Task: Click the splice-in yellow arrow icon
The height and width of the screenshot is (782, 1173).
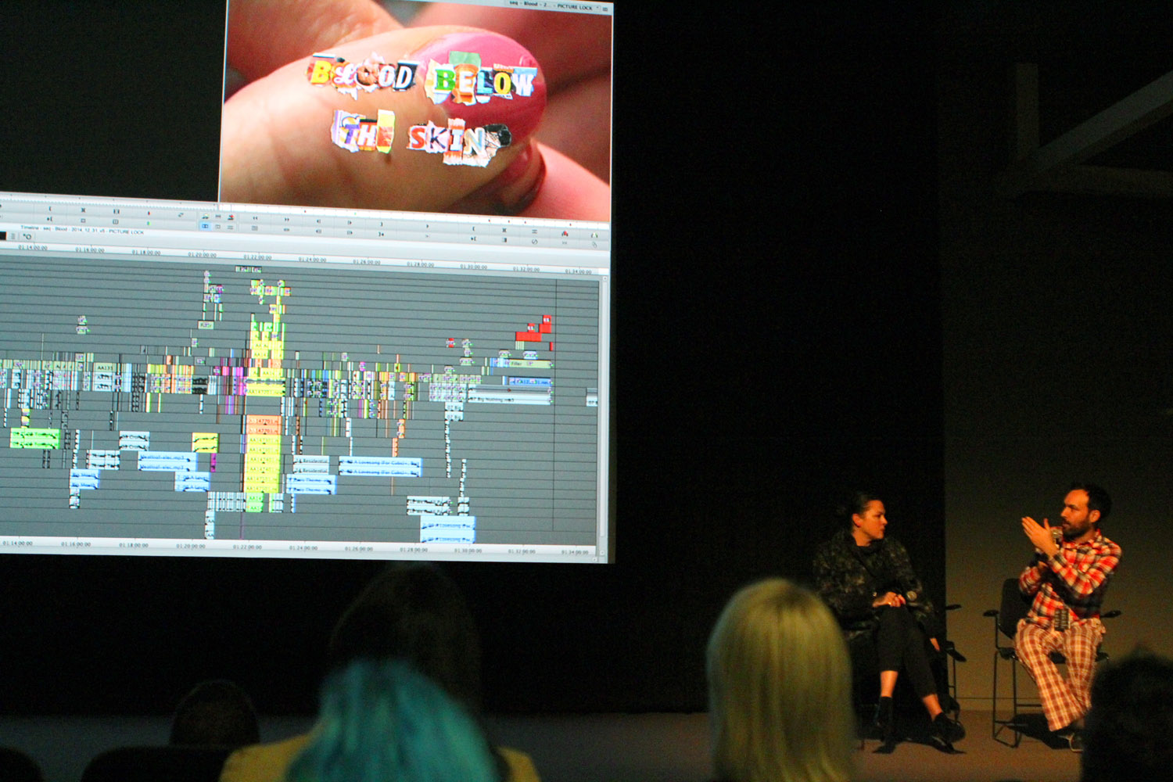Action: [206, 216]
